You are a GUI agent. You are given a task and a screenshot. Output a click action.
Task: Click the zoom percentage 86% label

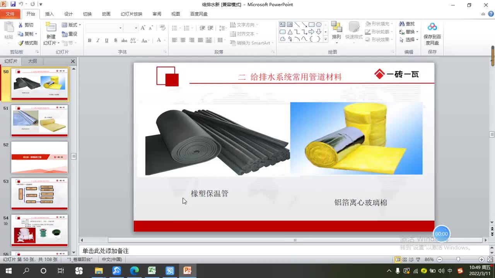429,259
